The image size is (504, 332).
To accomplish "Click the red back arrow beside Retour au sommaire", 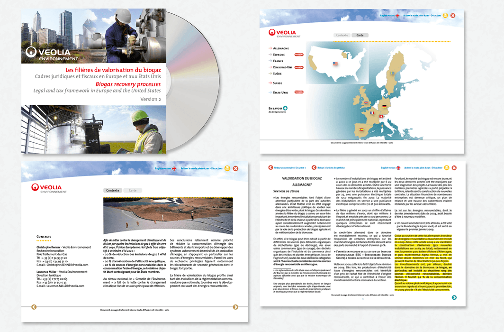I will 270,167.
